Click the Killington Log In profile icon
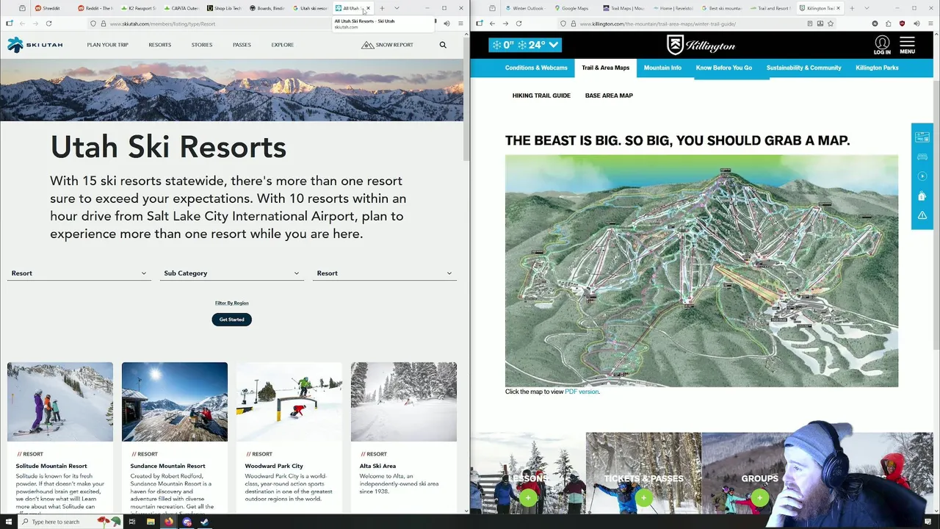This screenshot has height=529, width=940. [882, 45]
